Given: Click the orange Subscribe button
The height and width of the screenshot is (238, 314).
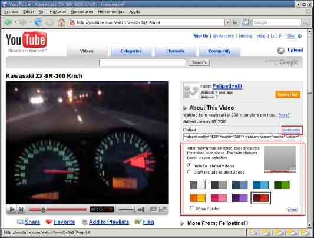Looking at the screenshot, I should pos(287,95).
